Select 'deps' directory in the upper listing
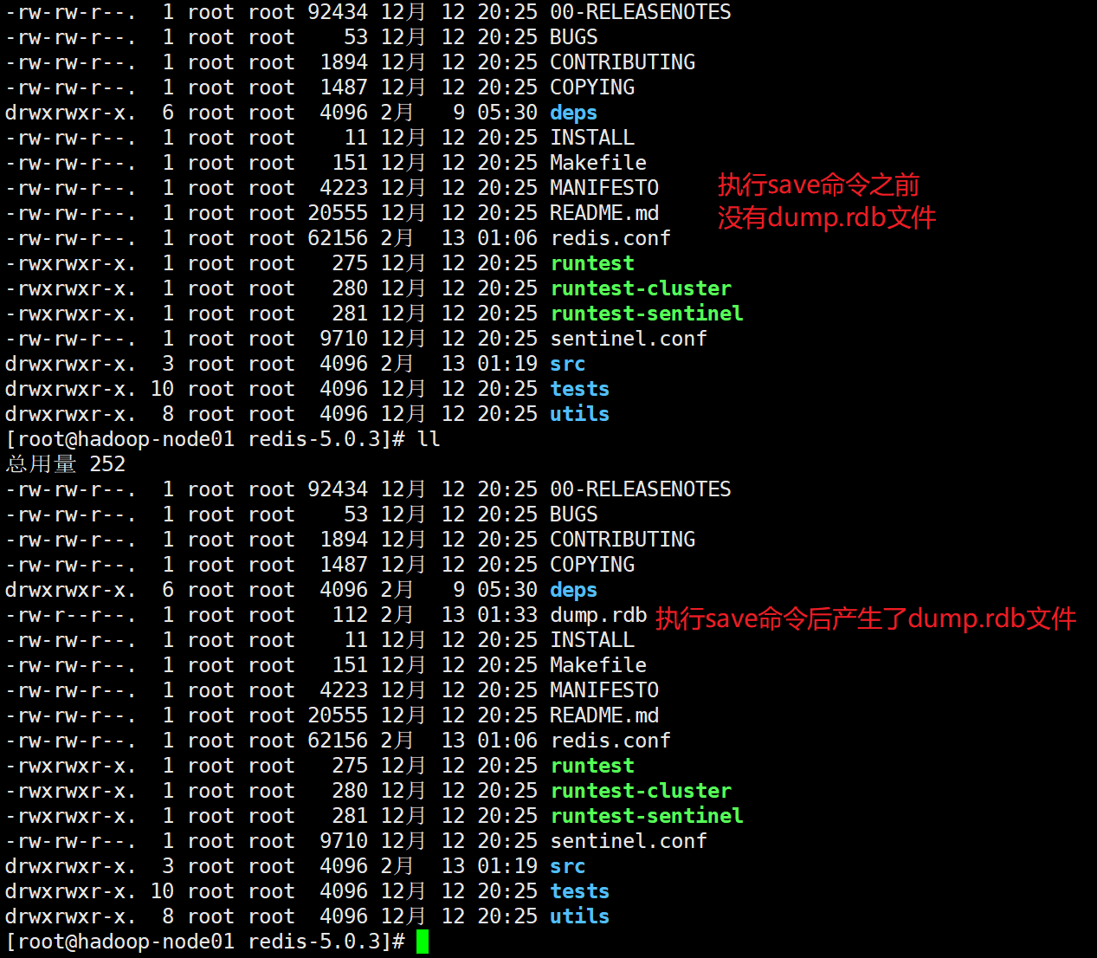Image resolution: width=1097 pixels, height=958 pixels. [573, 113]
